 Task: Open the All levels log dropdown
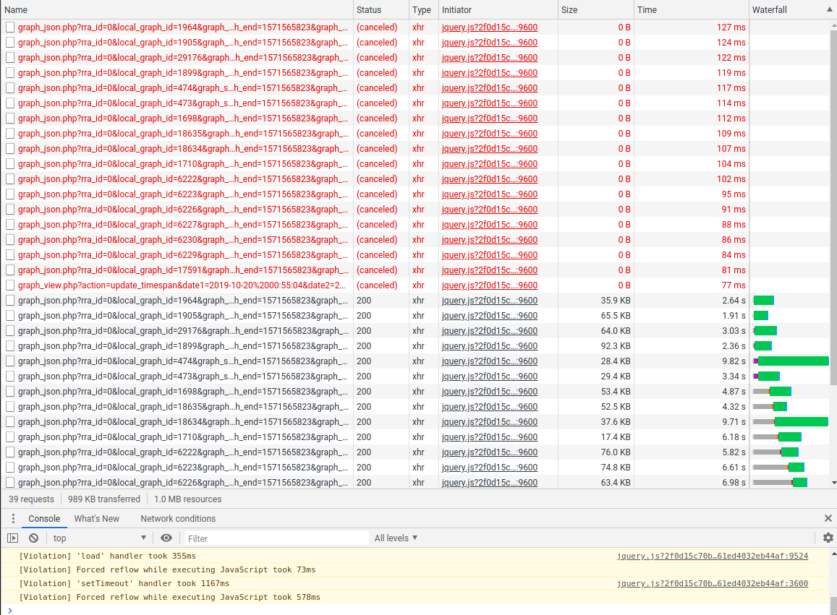[396, 538]
